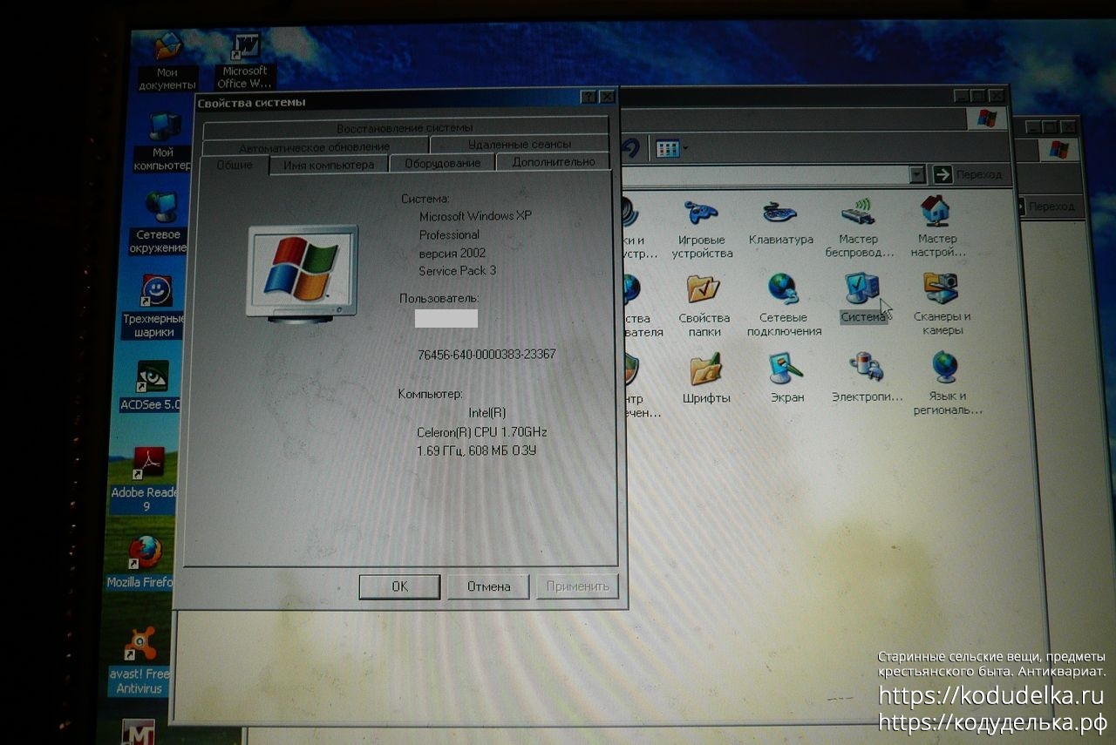Click the Переход go button

click(x=969, y=174)
